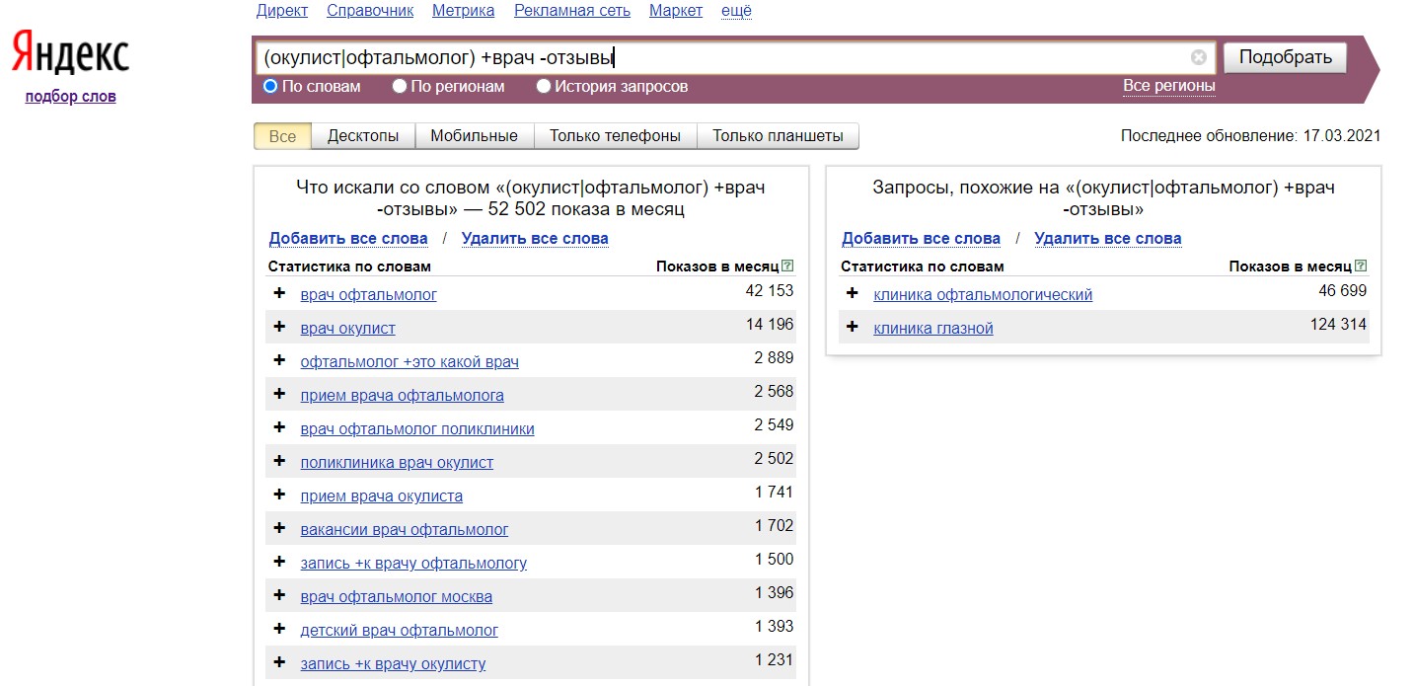1414x686 pixels.
Task: Open the 'клиника офтальмологический' keyword link
Action: click(x=983, y=294)
